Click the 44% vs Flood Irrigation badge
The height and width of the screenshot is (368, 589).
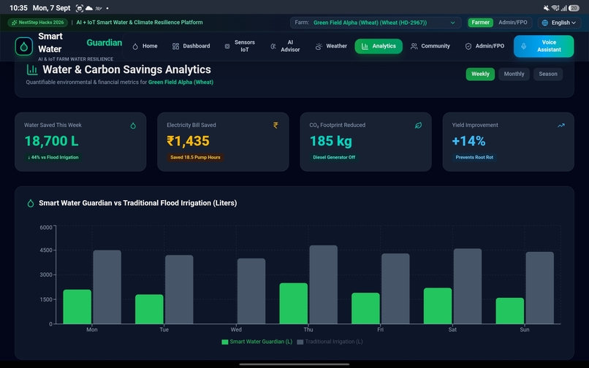coord(53,157)
